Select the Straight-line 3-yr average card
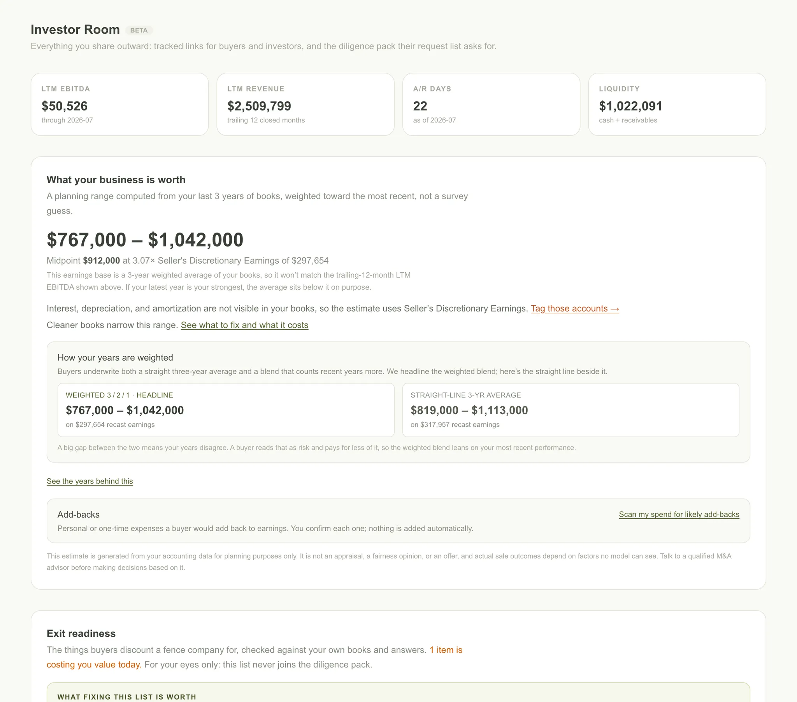 (x=571, y=410)
